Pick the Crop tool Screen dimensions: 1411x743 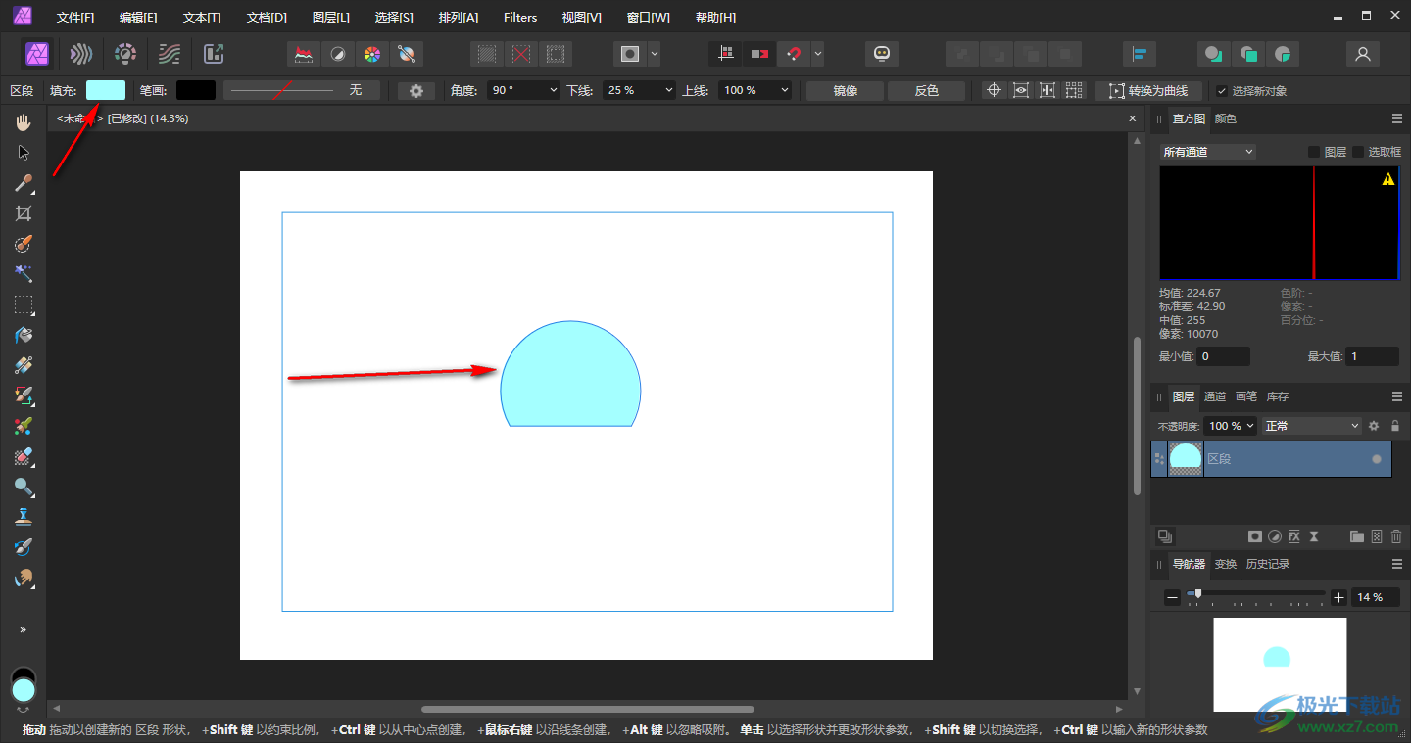tap(24, 213)
